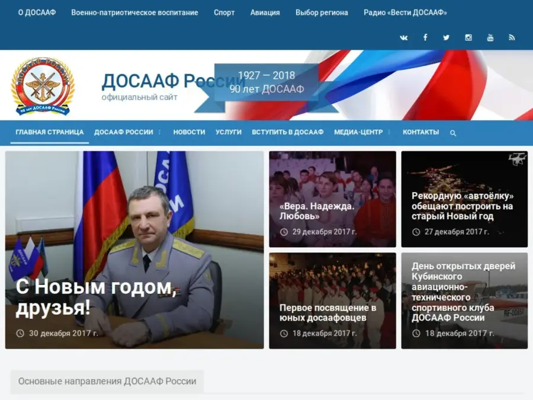Open the «Вера. Надежда. Любовь» article
This screenshot has height=400, width=533.
tap(316, 211)
